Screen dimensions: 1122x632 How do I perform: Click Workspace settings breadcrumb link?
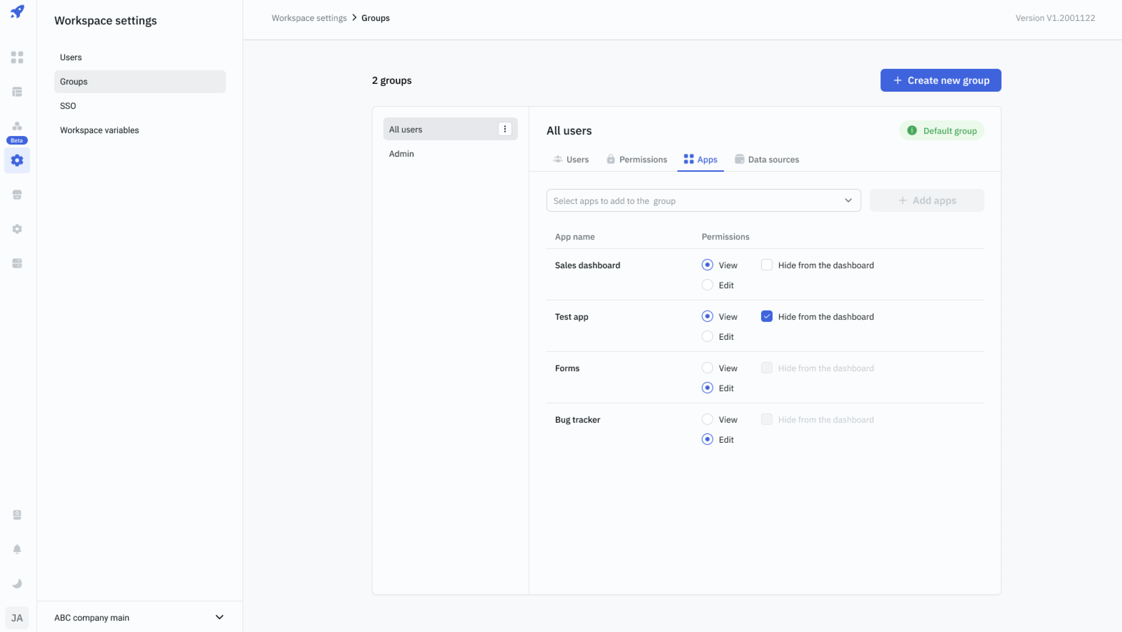tap(309, 18)
